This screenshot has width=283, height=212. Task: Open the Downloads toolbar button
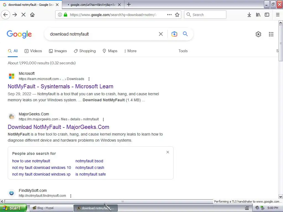click(x=249, y=15)
